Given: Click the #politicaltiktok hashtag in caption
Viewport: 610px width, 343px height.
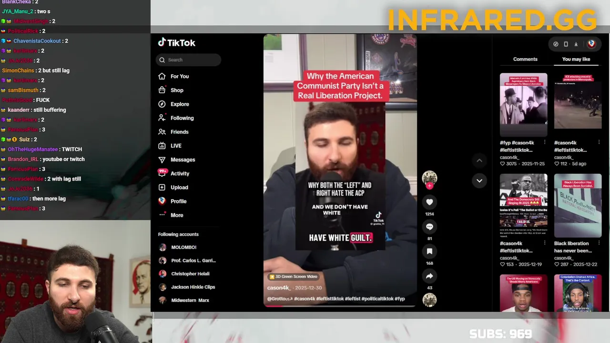Looking at the screenshot, I should [x=377, y=299].
